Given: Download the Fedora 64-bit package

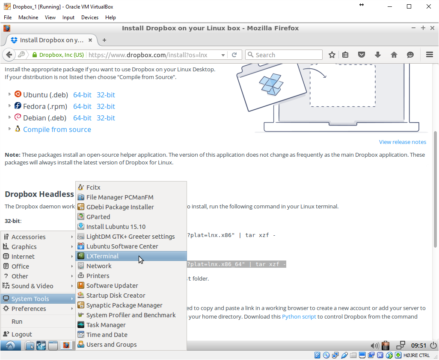Looking at the screenshot, I should [82, 106].
